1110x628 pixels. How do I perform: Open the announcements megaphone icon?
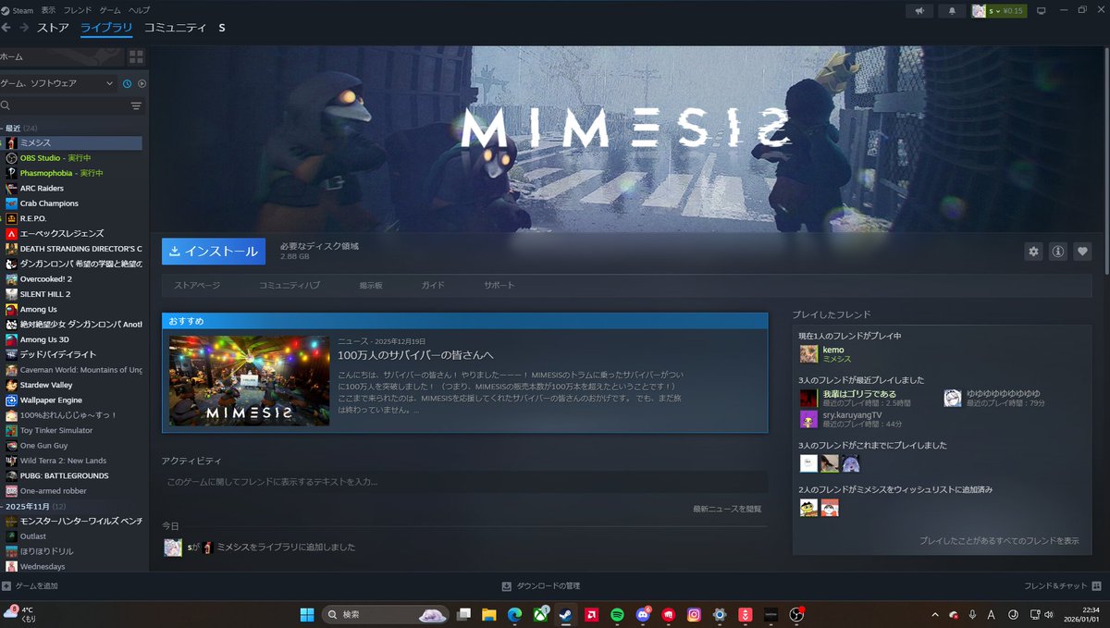click(x=919, y=11)
